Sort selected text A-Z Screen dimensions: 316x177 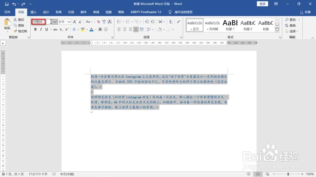point(171,22)
